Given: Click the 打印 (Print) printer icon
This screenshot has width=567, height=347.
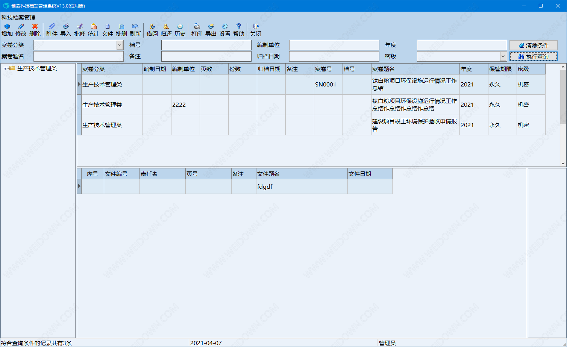Looking at the screenshot, I should 197,30.
